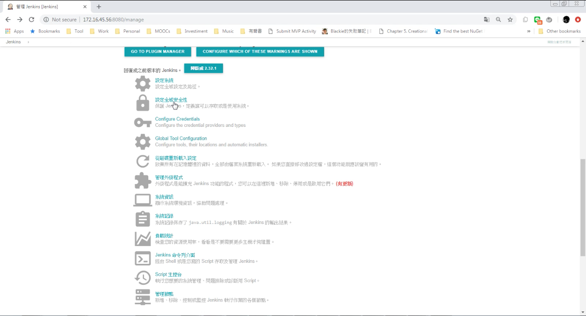Open the Submit MVP Activity bookmark
586x316 pixels.
(292, 31)
